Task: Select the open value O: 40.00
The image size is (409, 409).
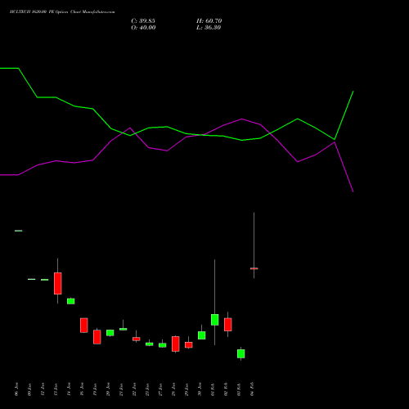Action: pos(143,28)
